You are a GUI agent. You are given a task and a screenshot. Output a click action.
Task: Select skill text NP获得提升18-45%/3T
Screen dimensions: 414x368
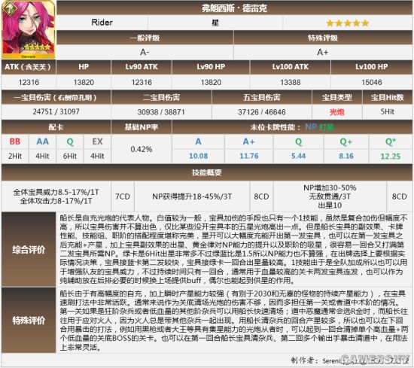click(x=192, y=196)
